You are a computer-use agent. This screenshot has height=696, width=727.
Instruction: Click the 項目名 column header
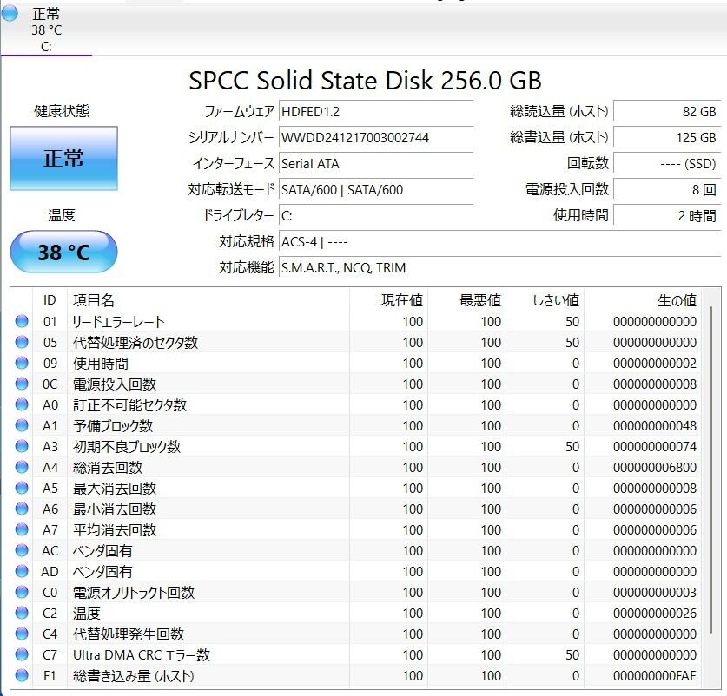pos(94,300)
